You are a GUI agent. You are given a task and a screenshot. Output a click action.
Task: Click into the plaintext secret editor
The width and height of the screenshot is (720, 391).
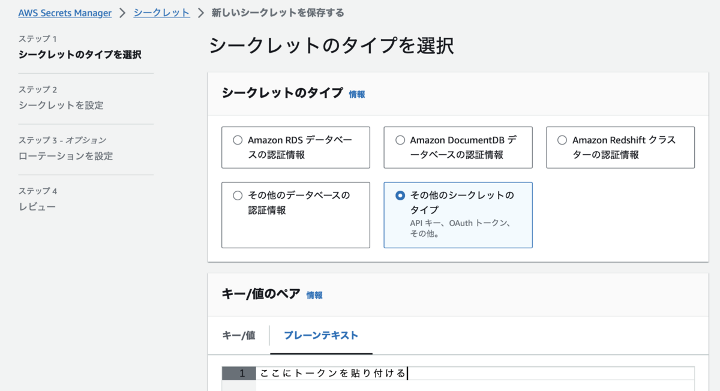pos(474,374)
